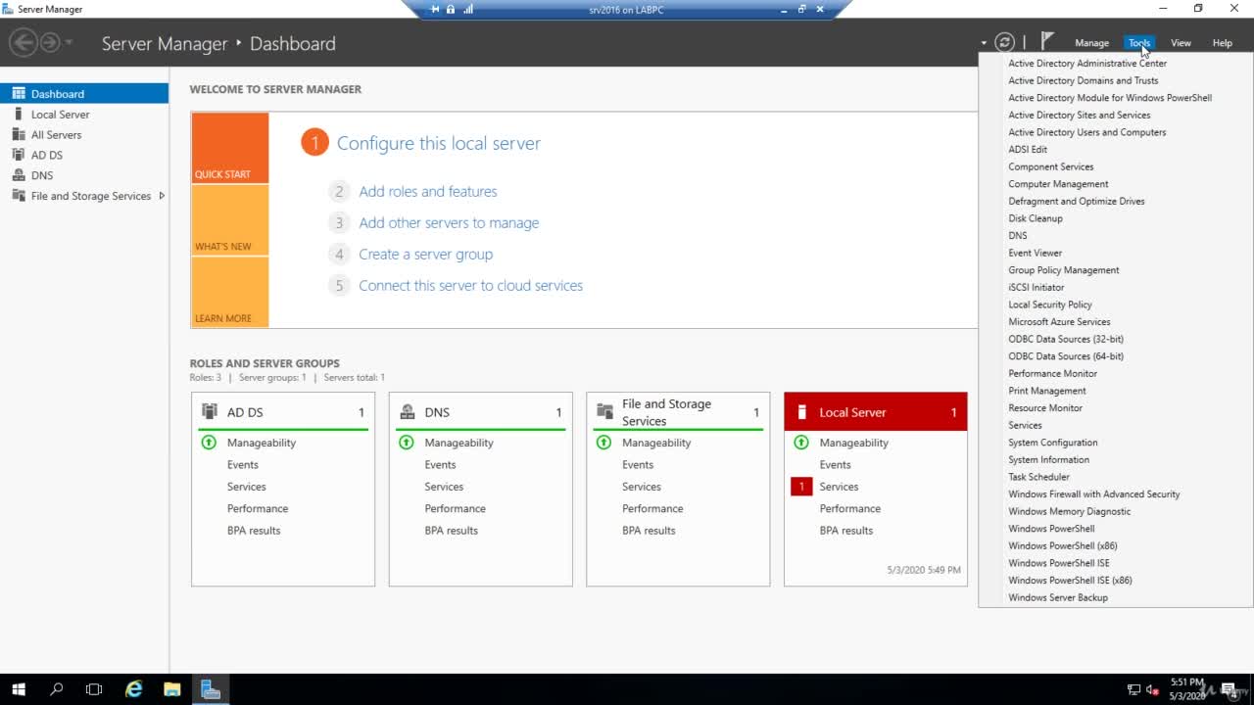Refresh the Server Manager dashboard
The height and width of the screenshot is (705, 1254).
pos(1004,42)
